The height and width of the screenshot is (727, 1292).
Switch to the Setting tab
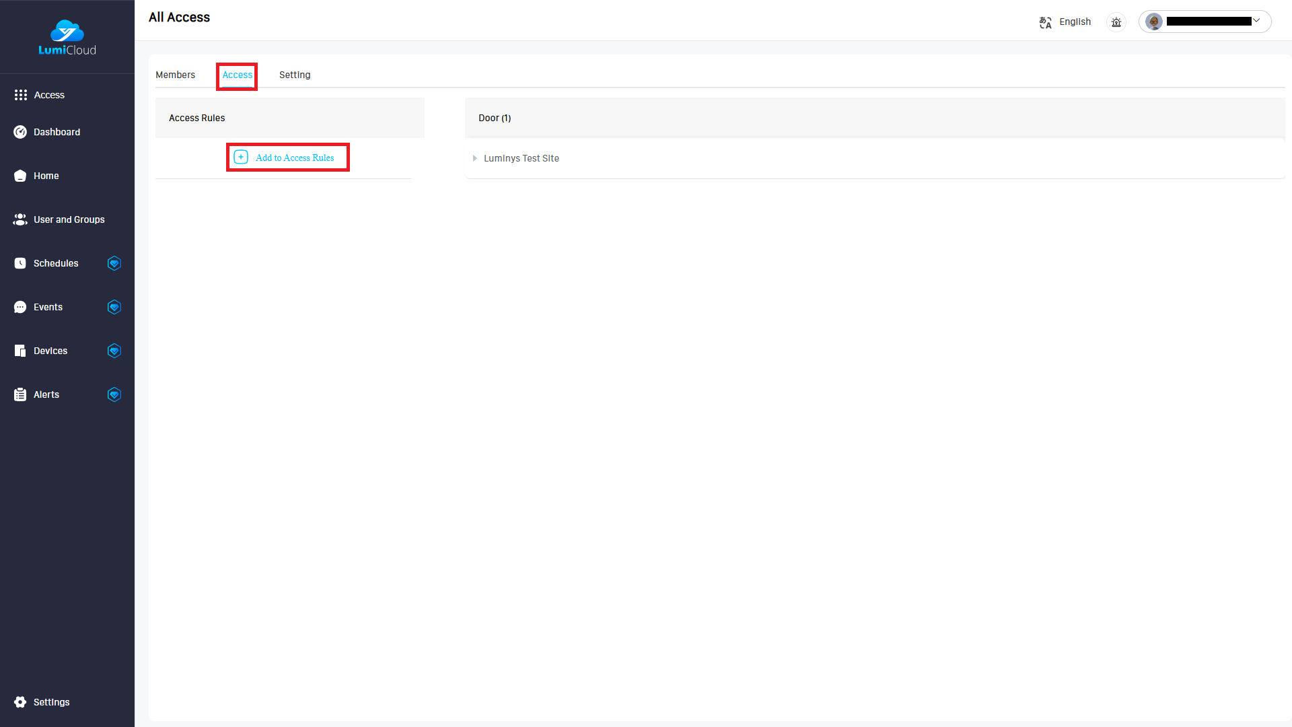click(295, 75)
